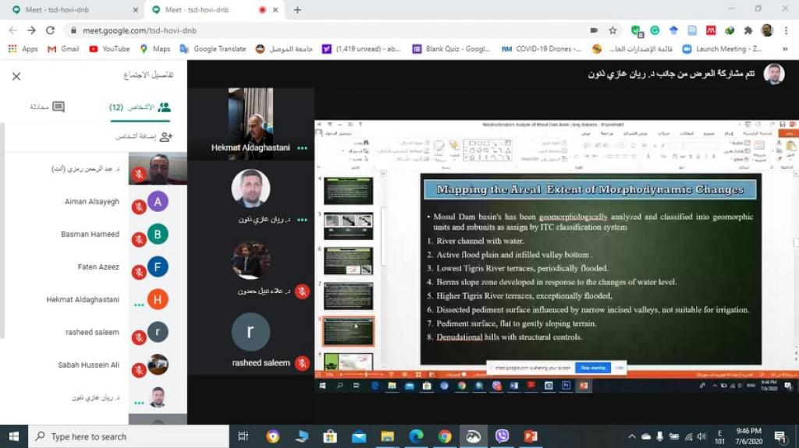799x448 pixels.
Task: Bookmark this page with the star icon
Action: click(x=613, y=30)
